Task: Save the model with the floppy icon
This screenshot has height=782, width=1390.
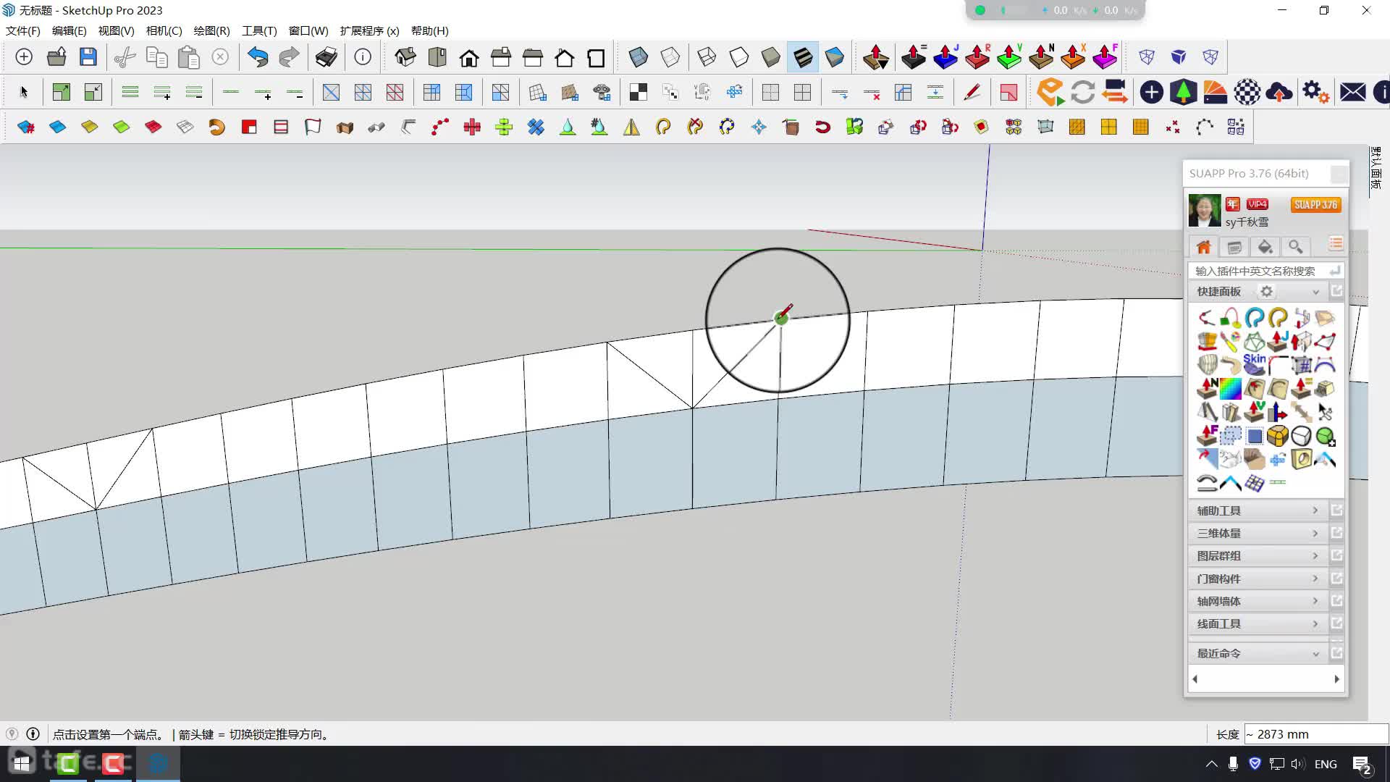Action: click(88, 57)
